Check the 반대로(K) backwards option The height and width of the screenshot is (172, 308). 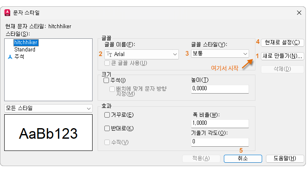[106, 128]
